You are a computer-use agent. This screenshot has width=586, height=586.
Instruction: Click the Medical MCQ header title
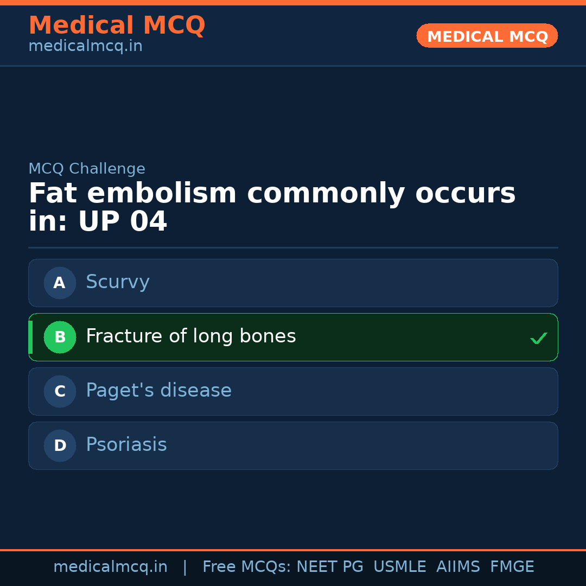pyautogui.click(x=117, y=26)
